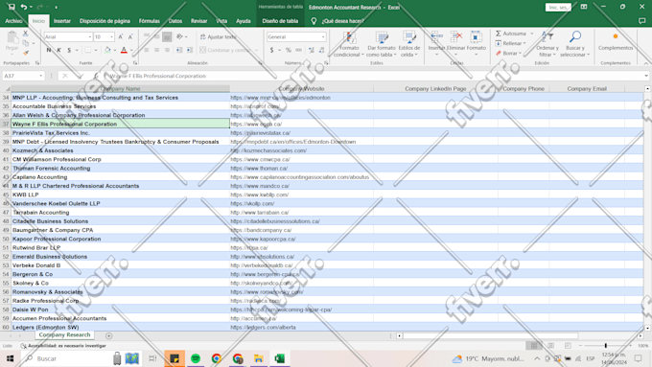Open the Arial font name dropdown

(89, 37)
